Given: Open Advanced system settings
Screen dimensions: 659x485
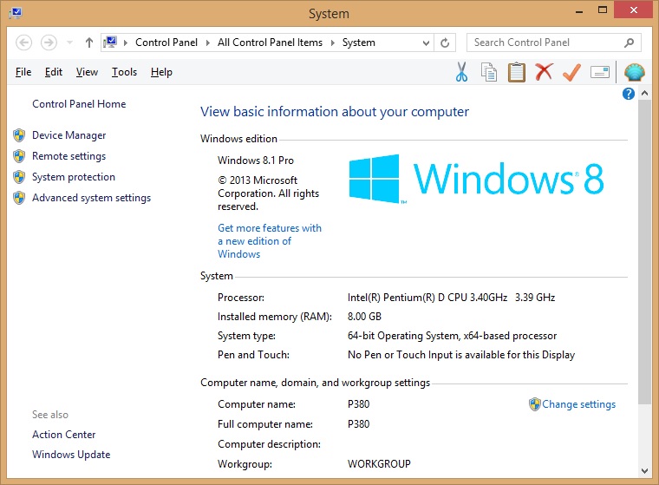Looking at the screenshot, I should pos(92,198).
